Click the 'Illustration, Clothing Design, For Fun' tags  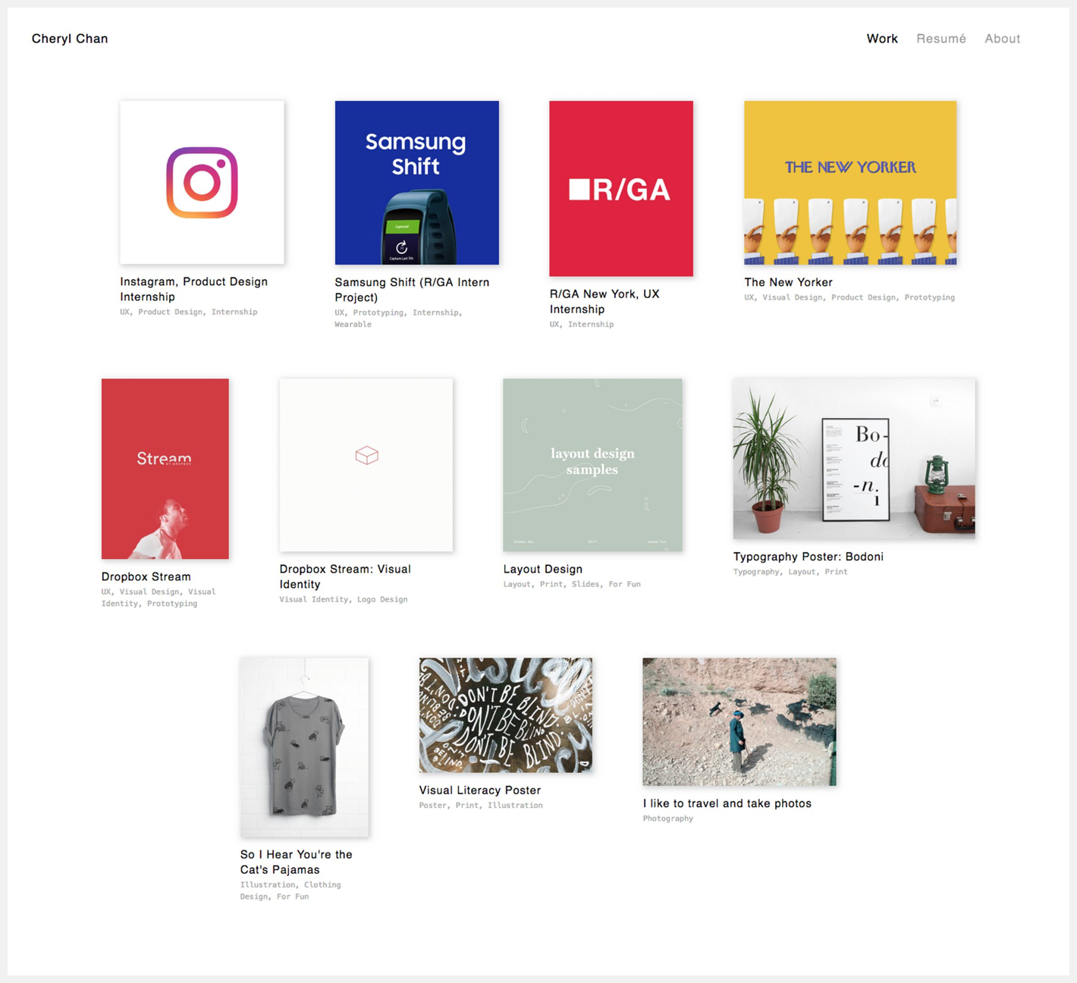[x=290, y=890]
